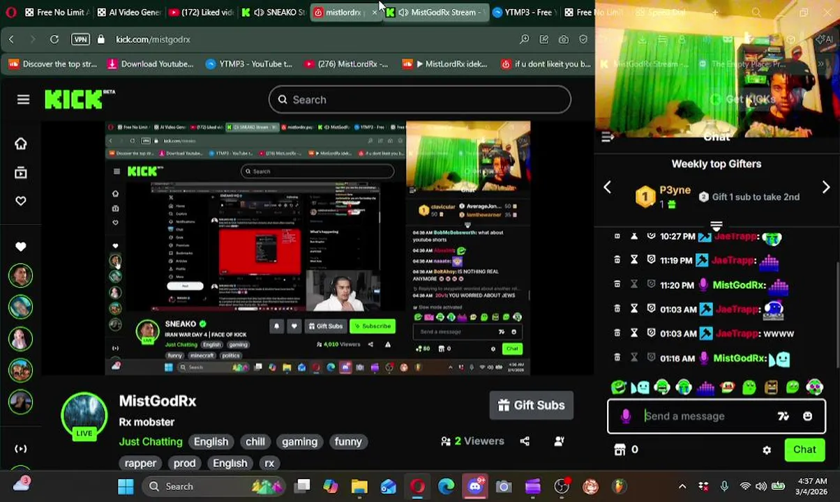Open the Kick shop points icon
840x502 pixels.
pos(620,450)
